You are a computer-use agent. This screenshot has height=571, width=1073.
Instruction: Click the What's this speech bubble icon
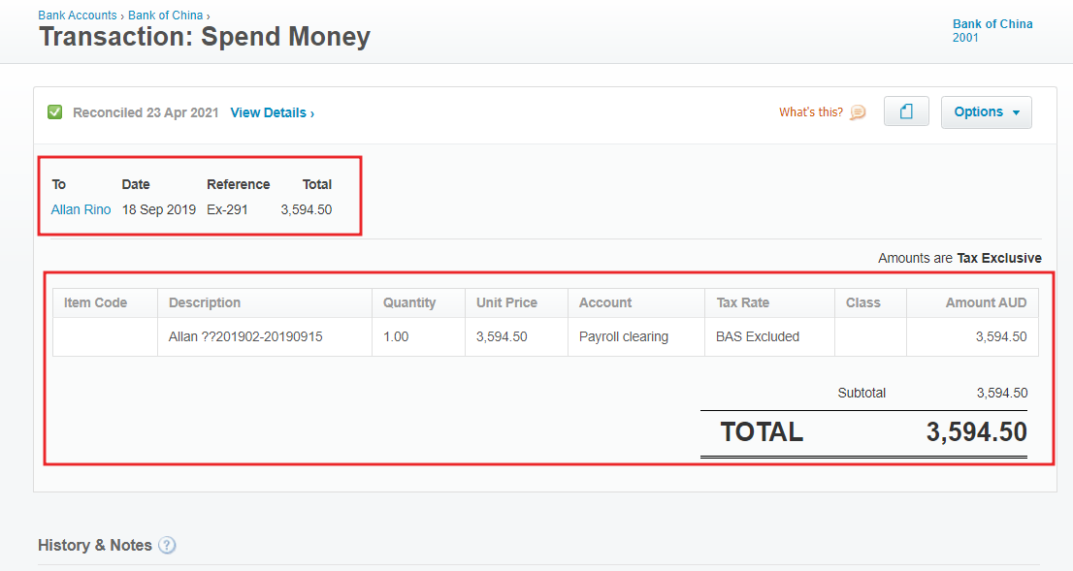click(x=858, y=112)
